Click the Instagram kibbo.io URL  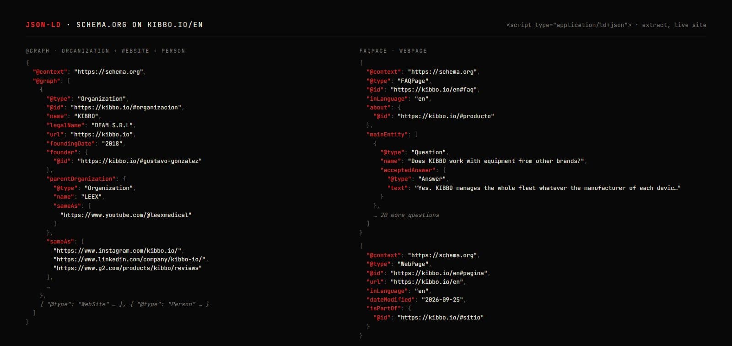click(117, 251)
